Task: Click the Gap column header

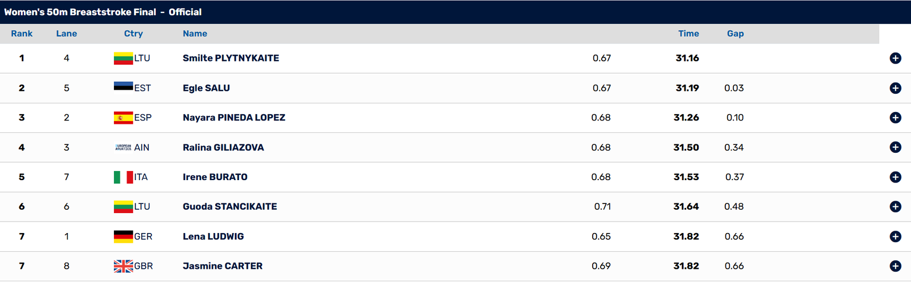Action: (735, 34)
